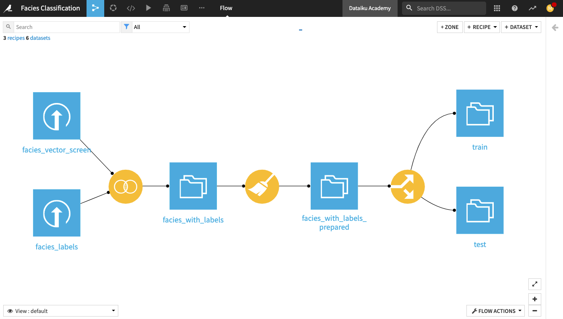
Task: Click the Join recipe icon
Action: click(x=126, y=187)
